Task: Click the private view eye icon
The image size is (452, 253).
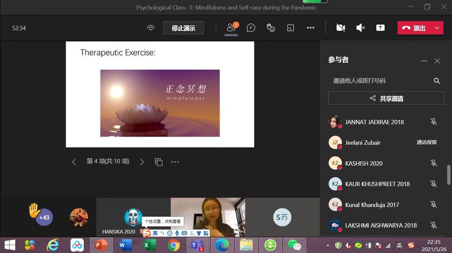Action: point(150,28)
